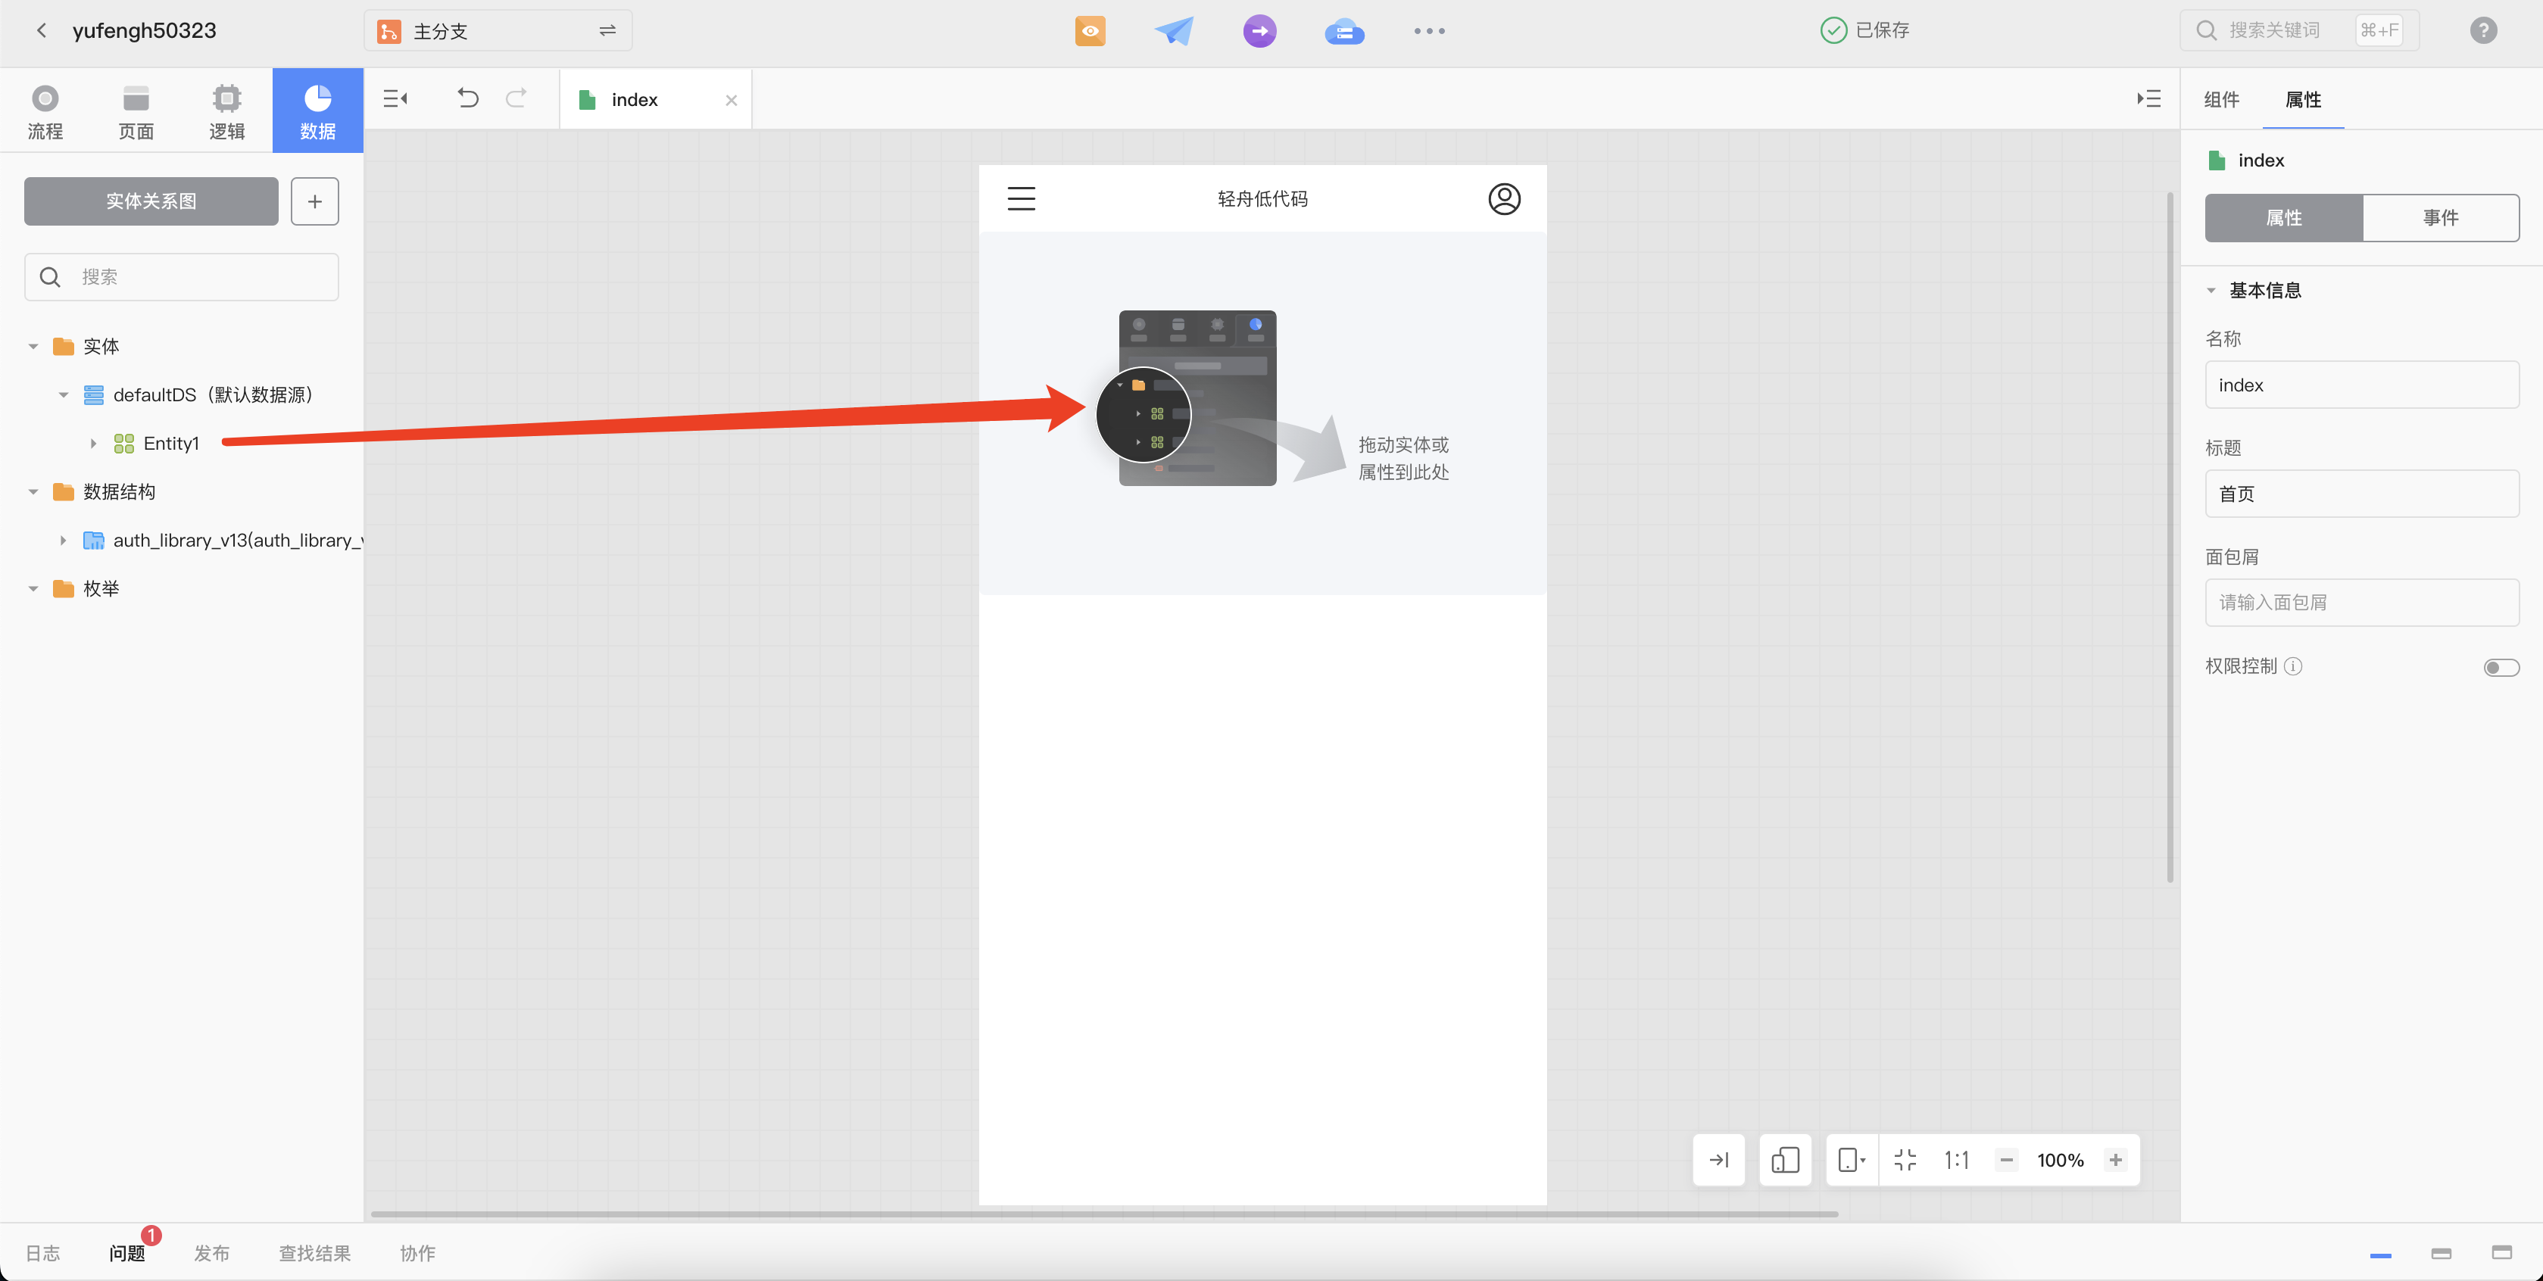This screenshot has width=2543, height=1281.
Task: Click the fit-to-screen icon
Action: pos(1905,1160)
